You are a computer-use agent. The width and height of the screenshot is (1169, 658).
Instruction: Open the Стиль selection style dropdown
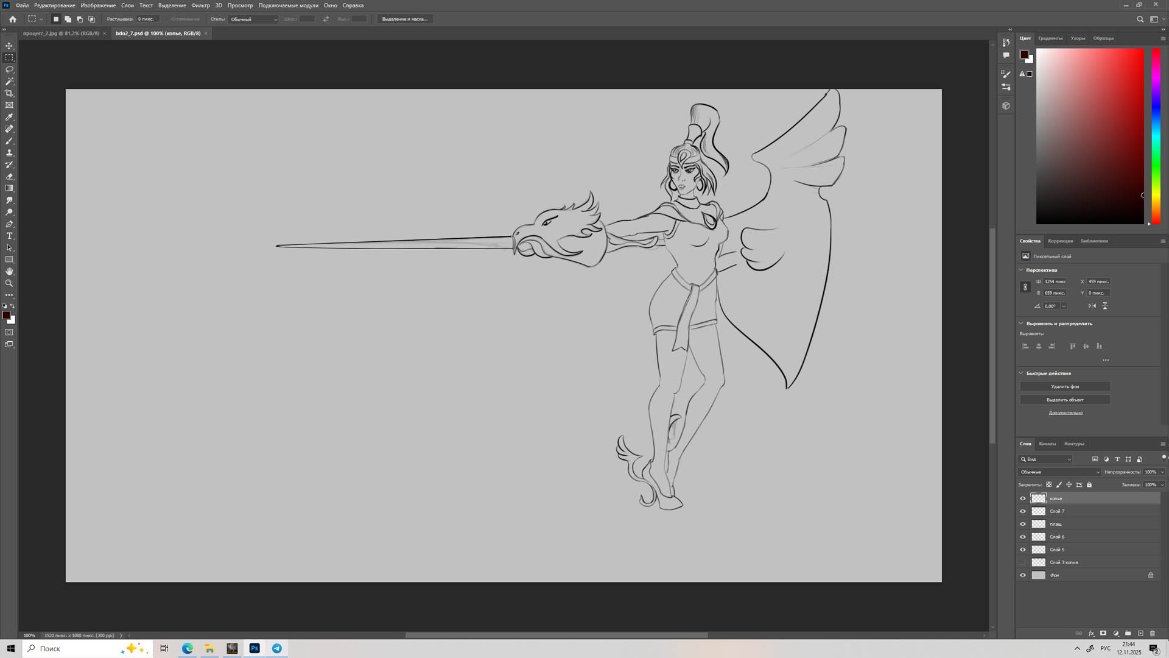click(x=253, y=19)
